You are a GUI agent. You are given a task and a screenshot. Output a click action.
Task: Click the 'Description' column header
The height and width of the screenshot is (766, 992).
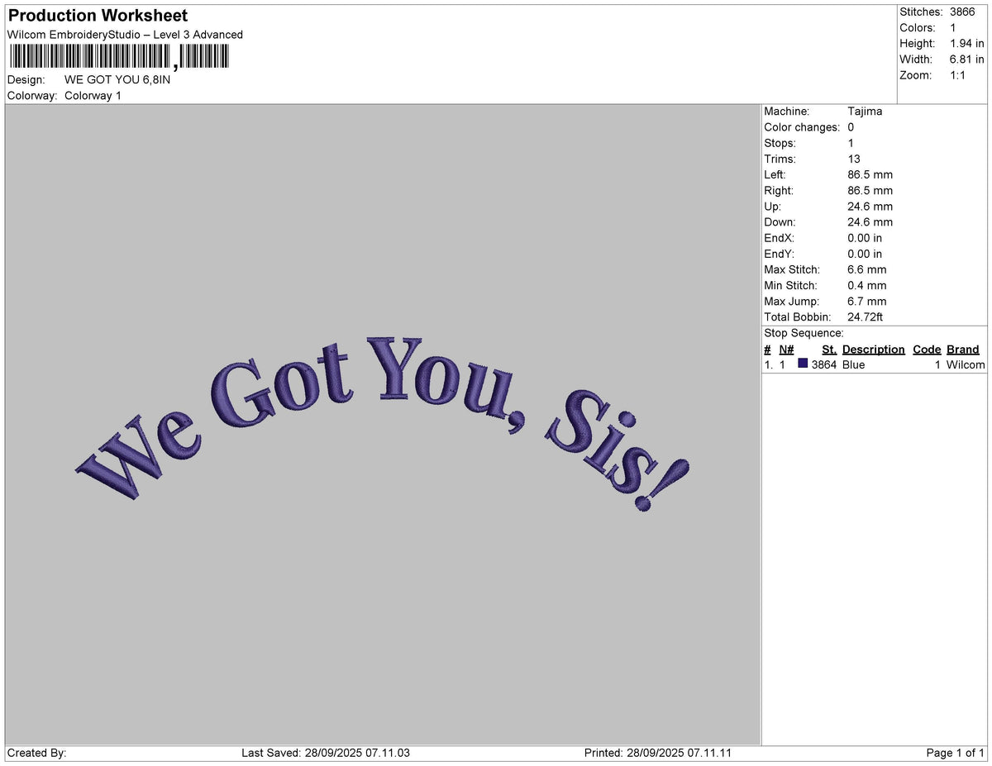pos(874,350)
